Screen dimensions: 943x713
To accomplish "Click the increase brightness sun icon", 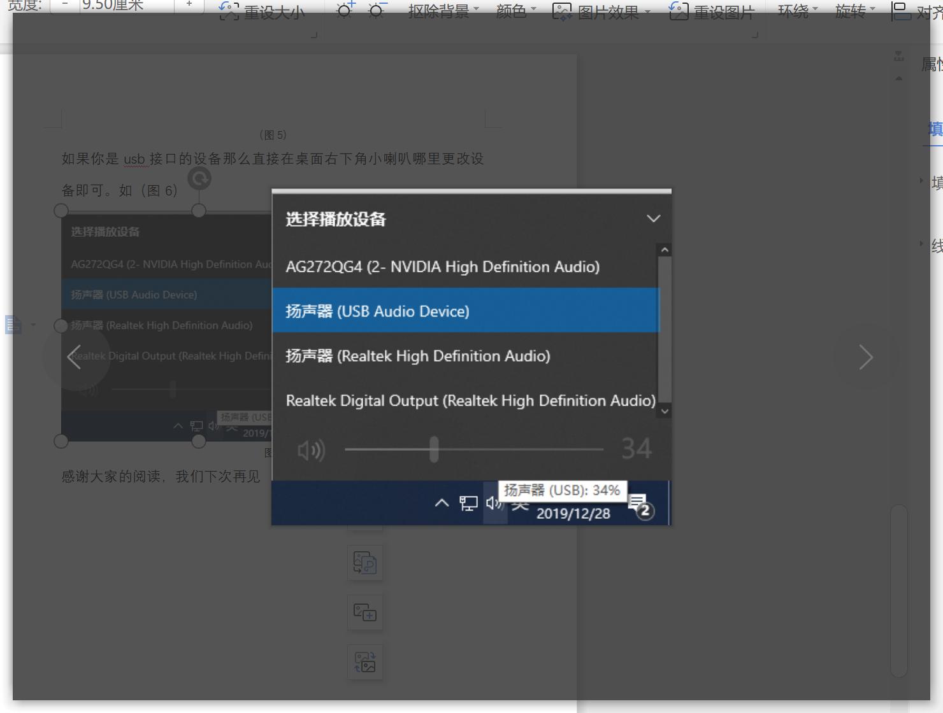I will pos(345,10).
